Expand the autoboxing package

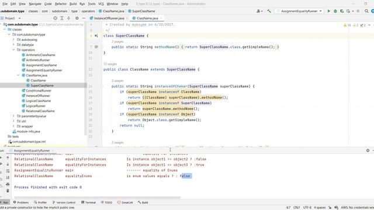click(13, 40)
